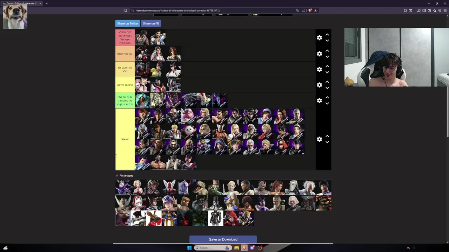Viewport: 449px width, 252px height.
Task: Select the Tekken tier list browser tab
Action: point(22,3)
